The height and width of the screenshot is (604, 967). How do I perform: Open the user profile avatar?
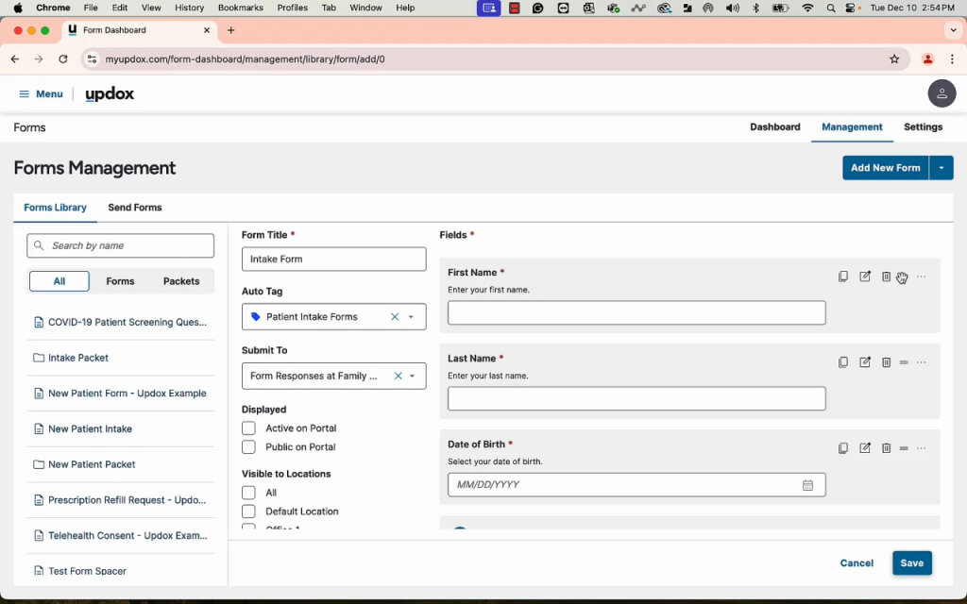[x=941, y=93]
